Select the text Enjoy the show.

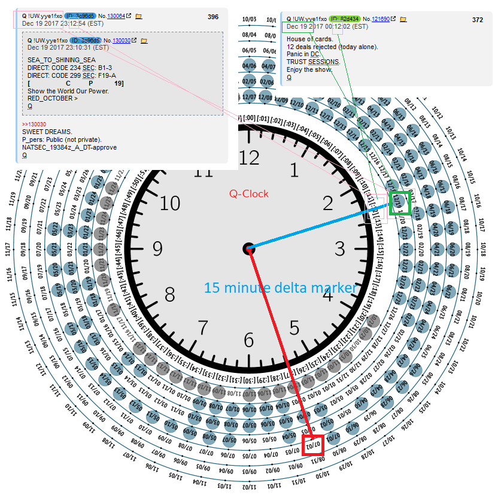(309, 69)
